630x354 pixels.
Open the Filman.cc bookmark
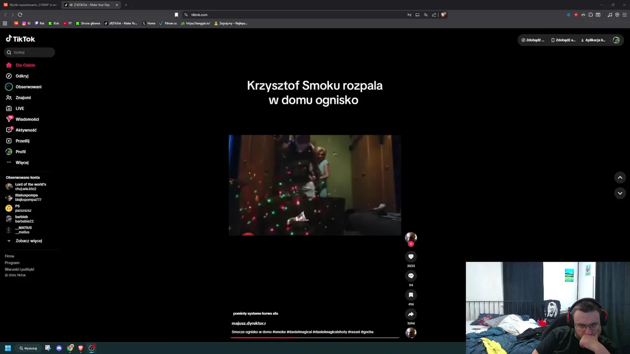point(168,23)
